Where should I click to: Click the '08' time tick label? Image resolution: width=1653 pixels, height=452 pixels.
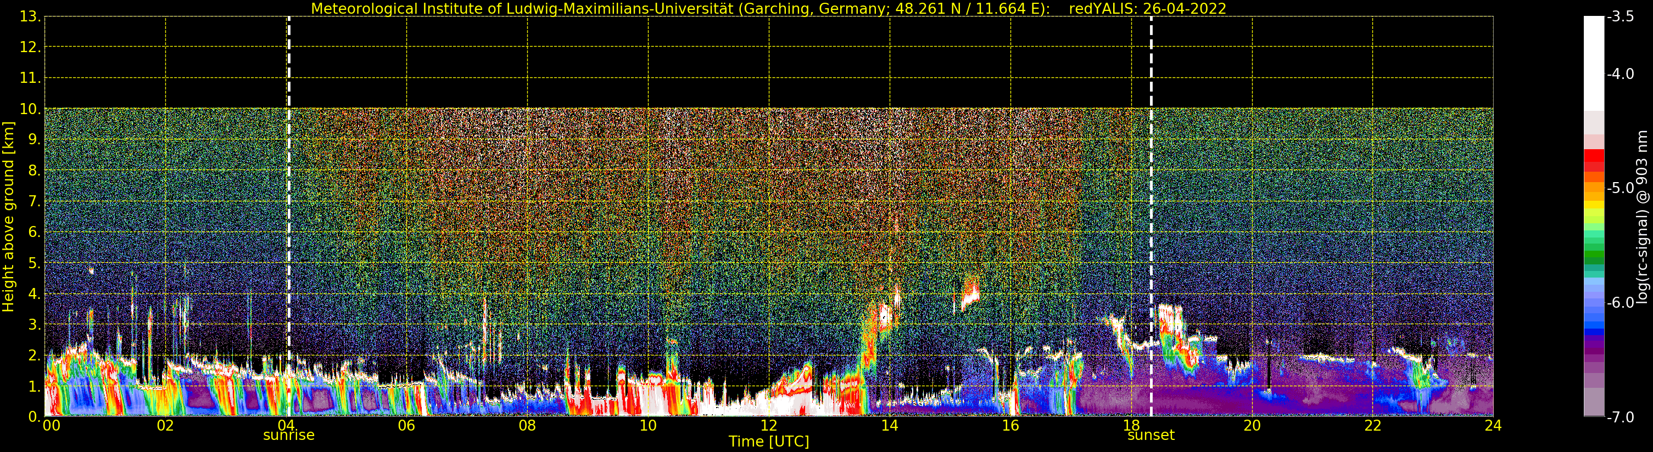527,426
